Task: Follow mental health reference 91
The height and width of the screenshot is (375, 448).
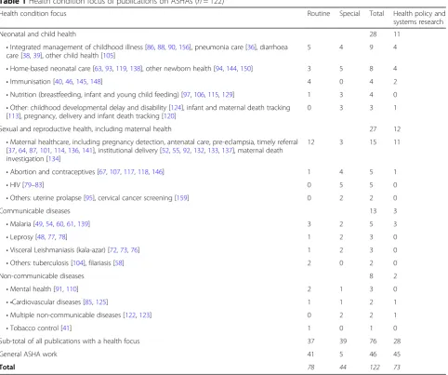Action: pos(59,289)
